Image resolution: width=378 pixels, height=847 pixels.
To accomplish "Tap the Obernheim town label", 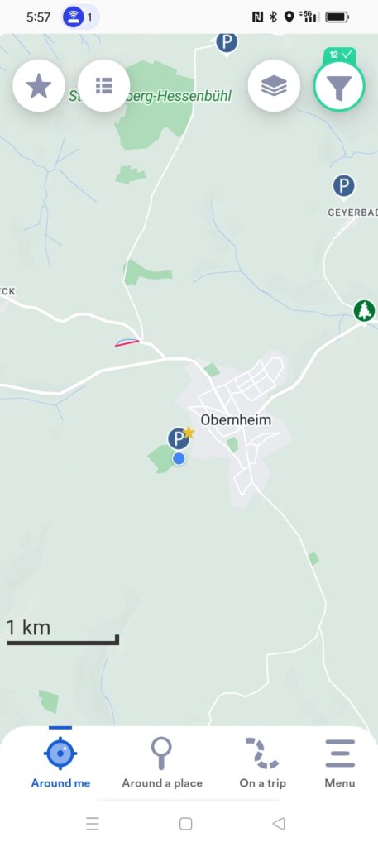I will tap(236, 419).
